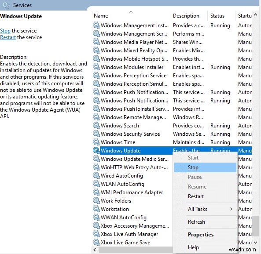The width and height of the screenshot is (261, 254).
Task: Click gear icon beside Windows Update Medic Service
Action: click(96, 159)
